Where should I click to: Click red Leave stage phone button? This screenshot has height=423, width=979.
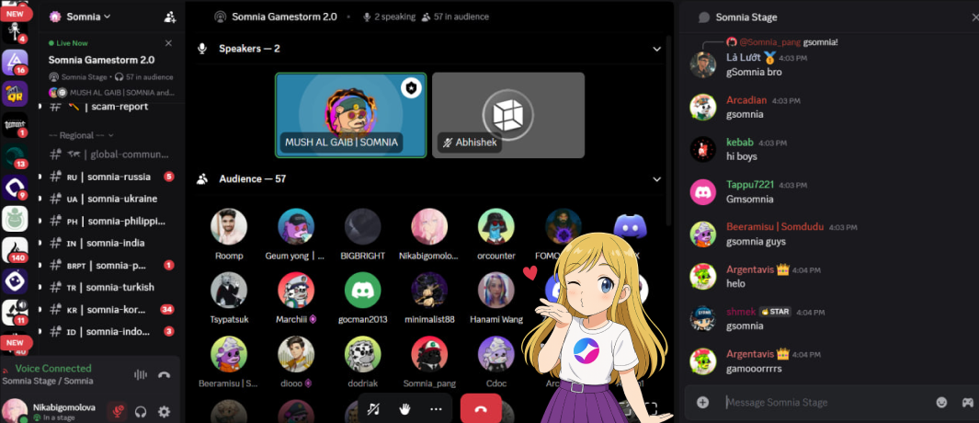tap(481, 408)
